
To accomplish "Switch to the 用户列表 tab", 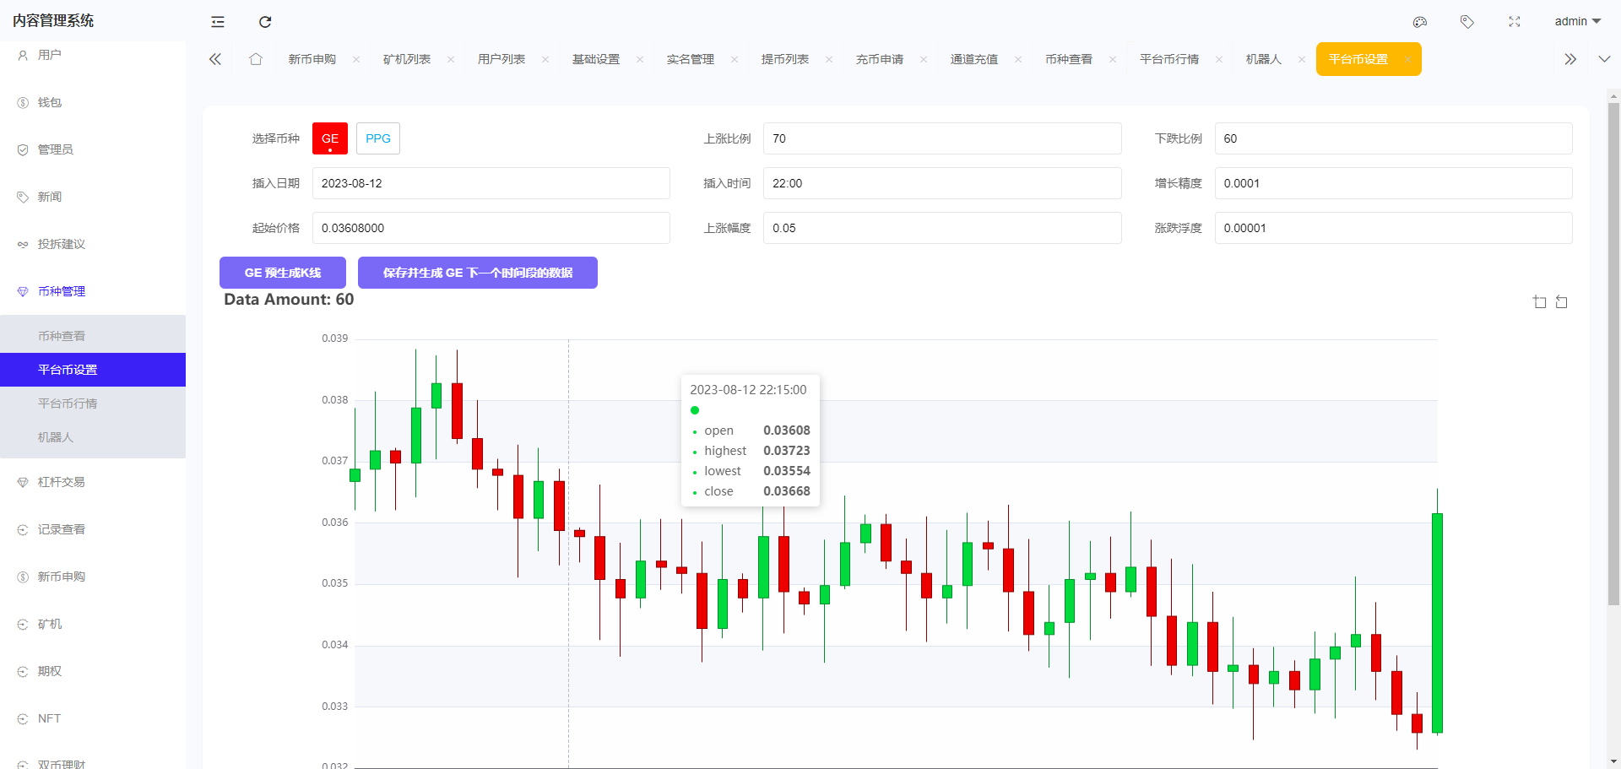I will [x=501, y=59].
